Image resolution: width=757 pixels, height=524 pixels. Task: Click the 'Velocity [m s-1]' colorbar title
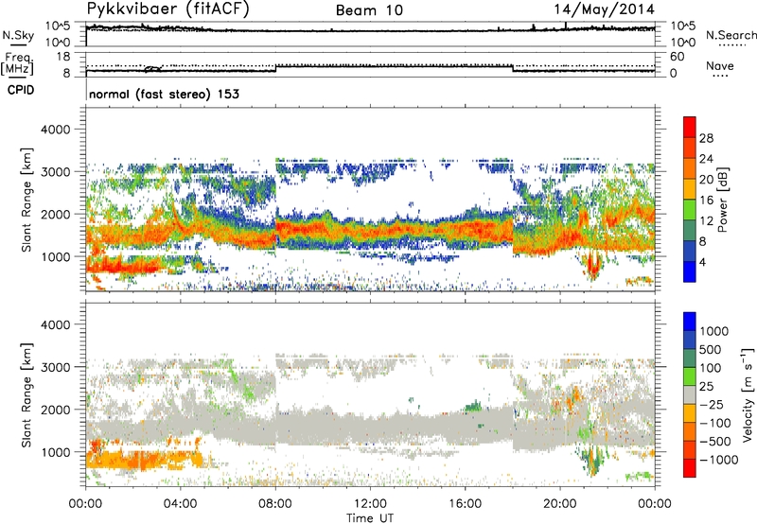coord(748,394)
